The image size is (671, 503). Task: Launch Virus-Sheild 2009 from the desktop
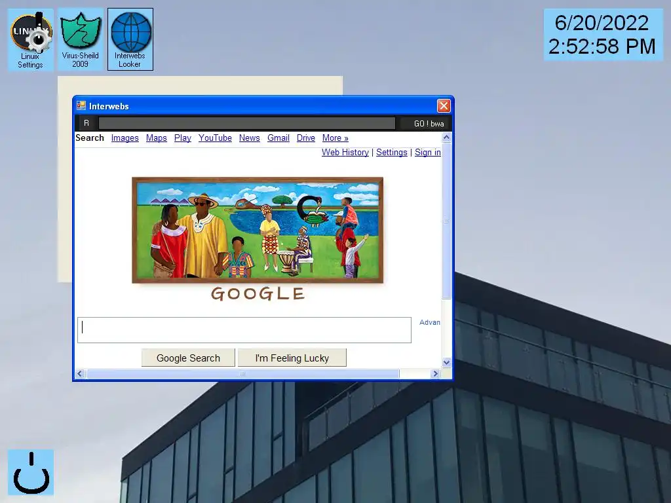pyautogui.click(x=81, y=39)
